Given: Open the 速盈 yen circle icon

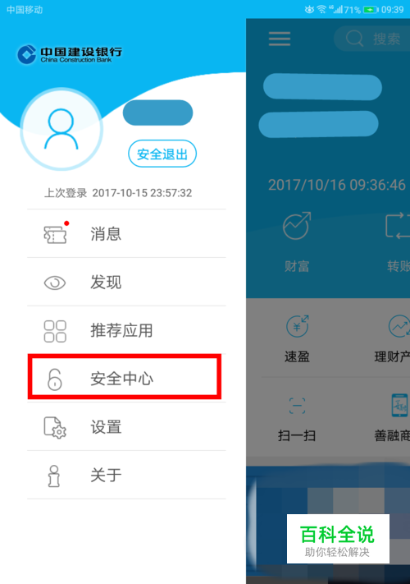Looking at the screenshot, I should tap(298, 326).
